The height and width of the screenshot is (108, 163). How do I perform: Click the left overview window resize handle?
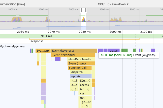[x=82, y=10]
